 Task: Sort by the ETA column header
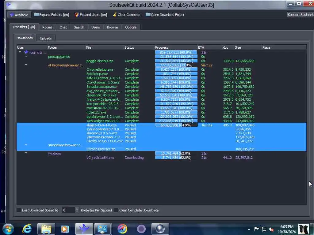click(210, 47)
